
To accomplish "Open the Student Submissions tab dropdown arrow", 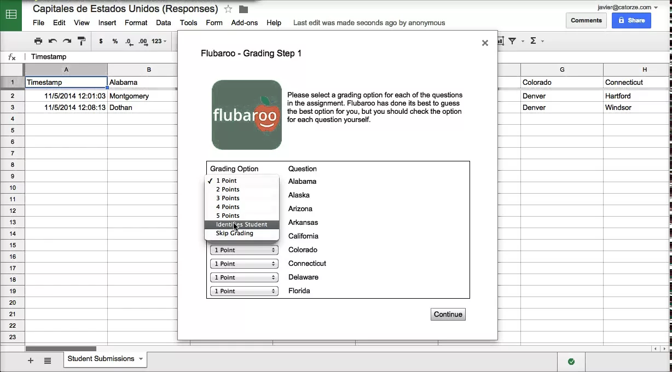I will (141, 359).
